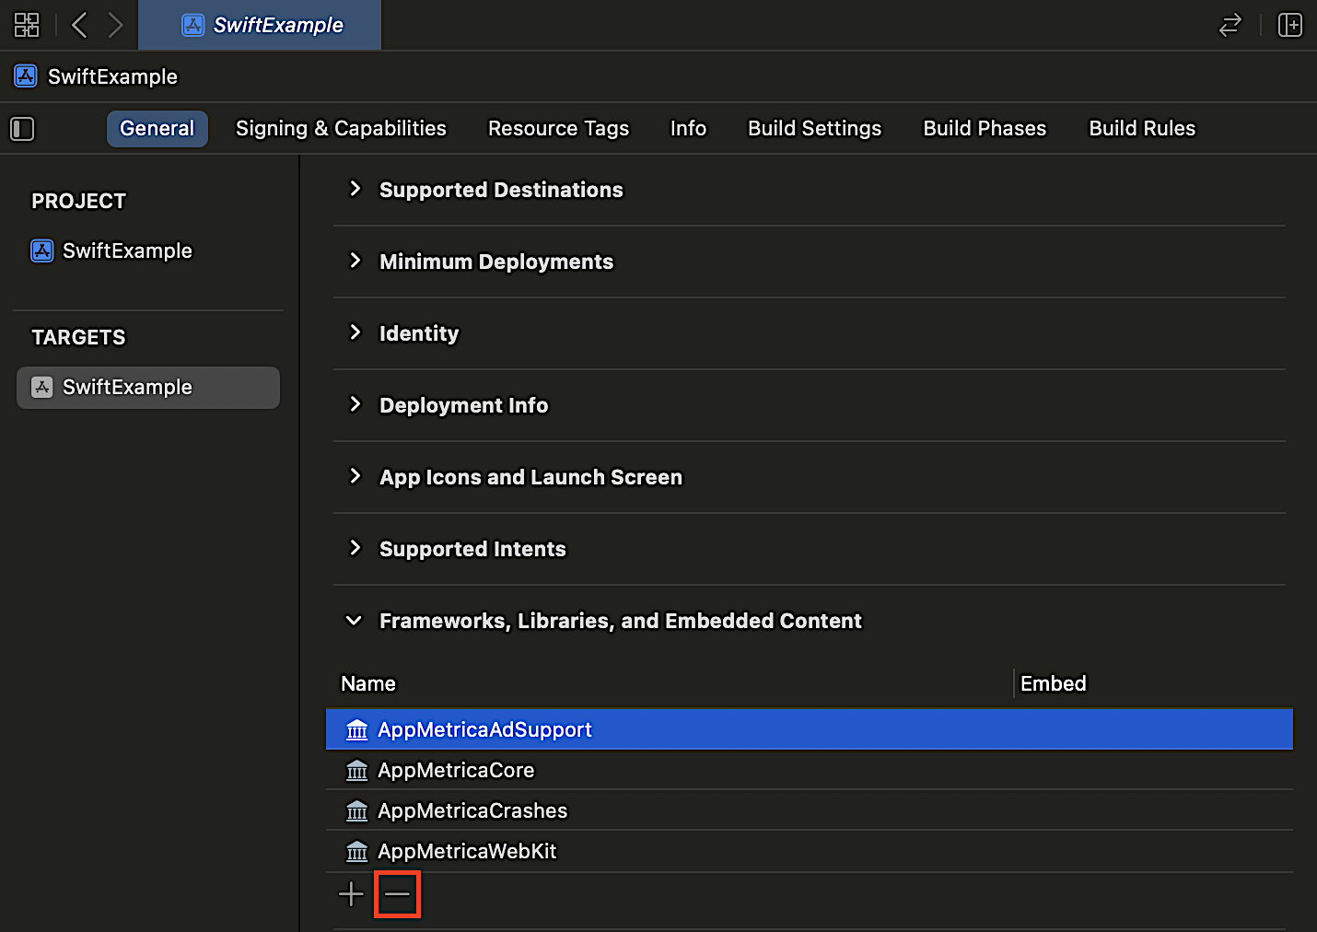The height and width of the screenshot is (932, 1317).
Task: Open the Build Phases tab
Action: (x=985, y=129)
